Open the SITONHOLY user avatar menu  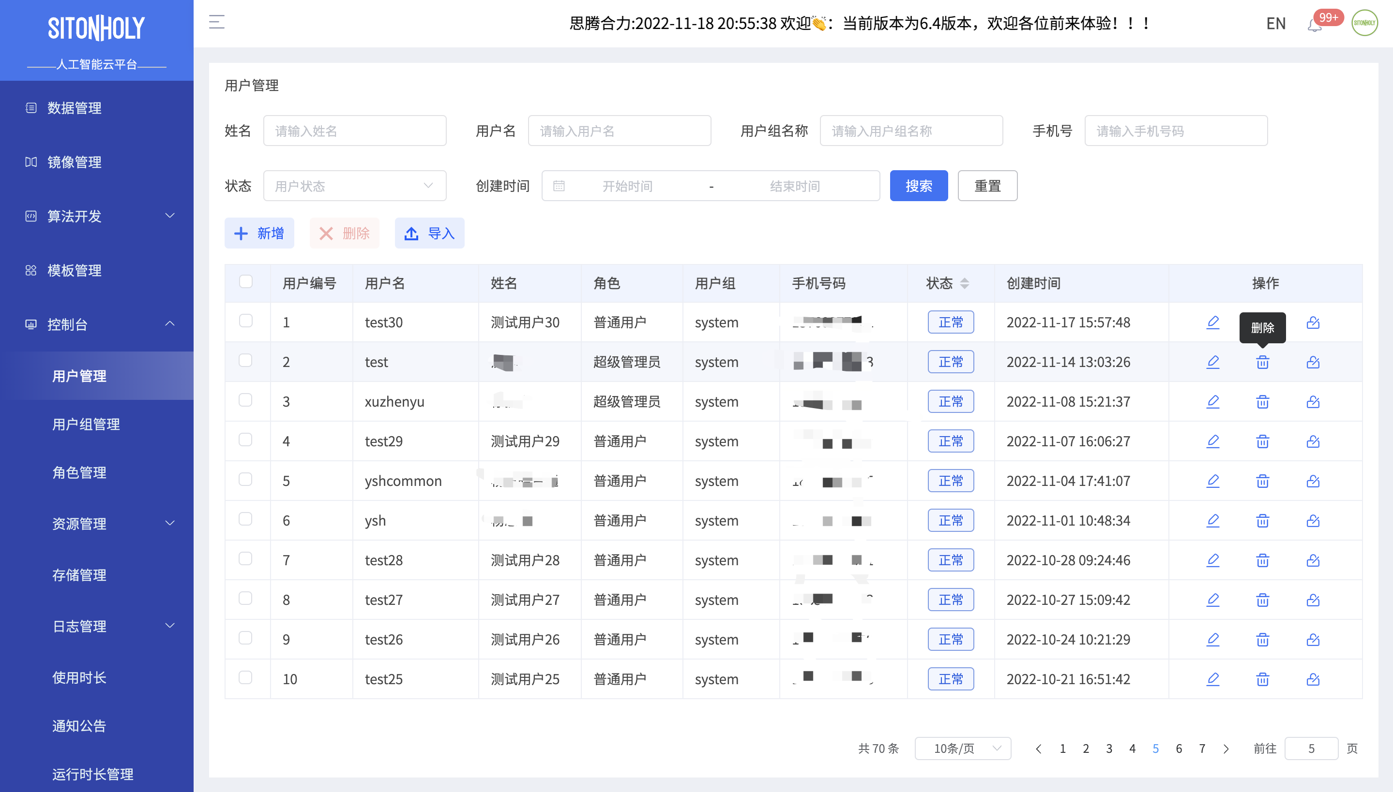pyautogui.click(x=1364, y=23)
